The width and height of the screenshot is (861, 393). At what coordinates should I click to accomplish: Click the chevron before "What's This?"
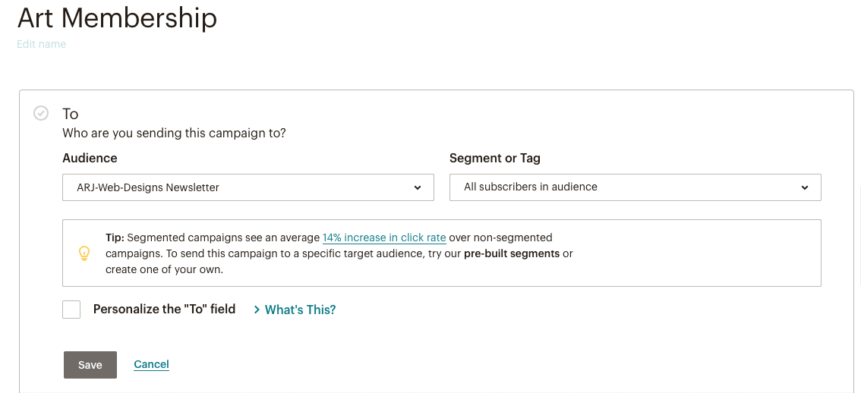pyautogui.click(x=257, y=310)
